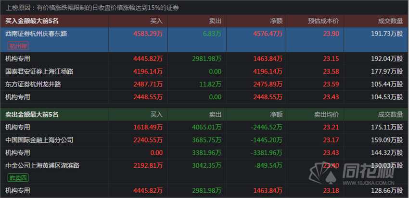The height and width of the screenshot is (198, 409).
Task: Select net amount -2446.52万
Action: click(x=267, y=127)
